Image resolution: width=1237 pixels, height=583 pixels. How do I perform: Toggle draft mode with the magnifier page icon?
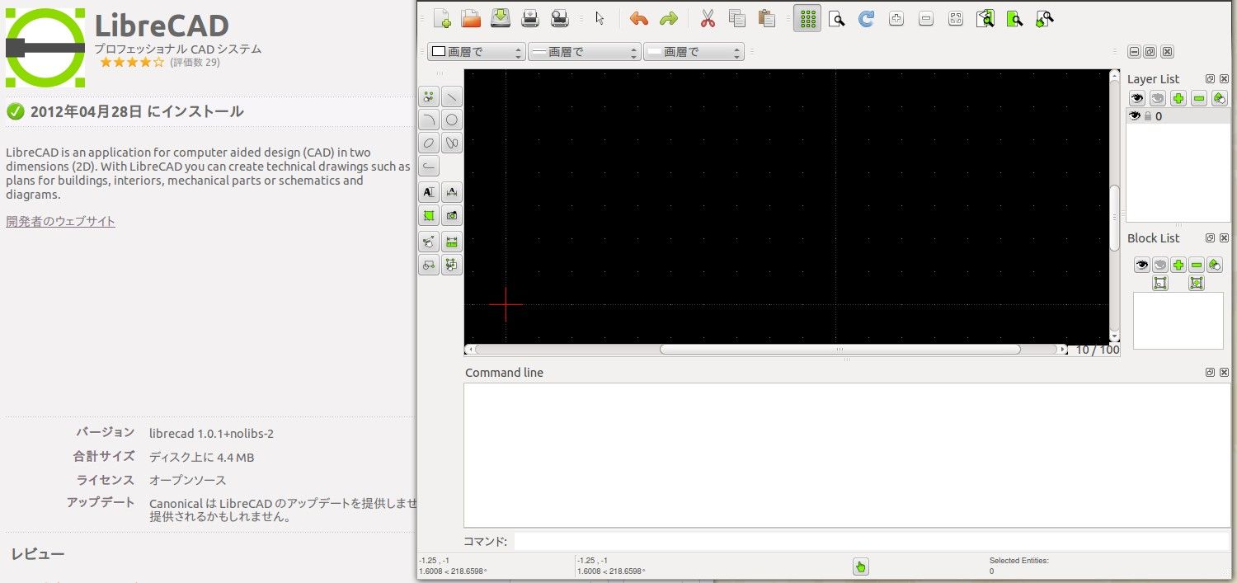click(x=836, y=18)
